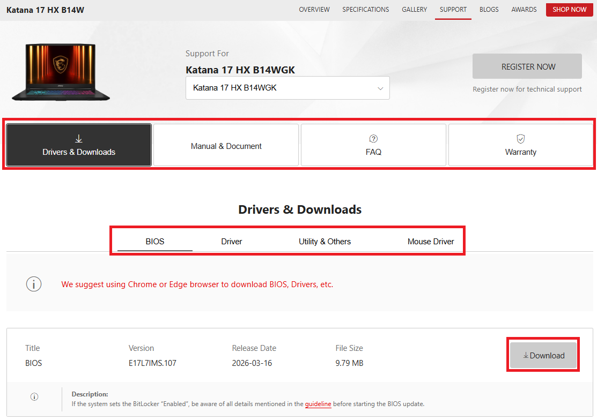Select the Utility & Others tab
The width and height of the screenshot is (597, 420).
click(x=325, y=242)
